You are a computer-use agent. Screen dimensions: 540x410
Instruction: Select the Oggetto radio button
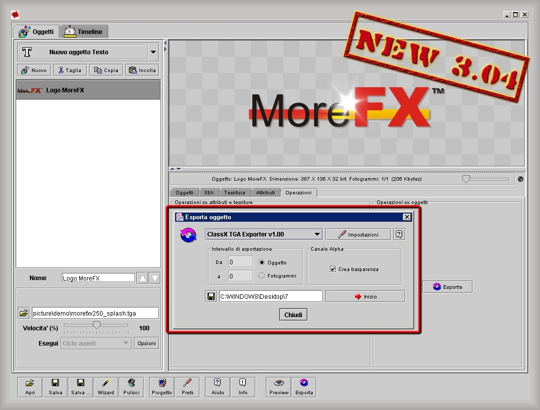(x=262, y=262)
